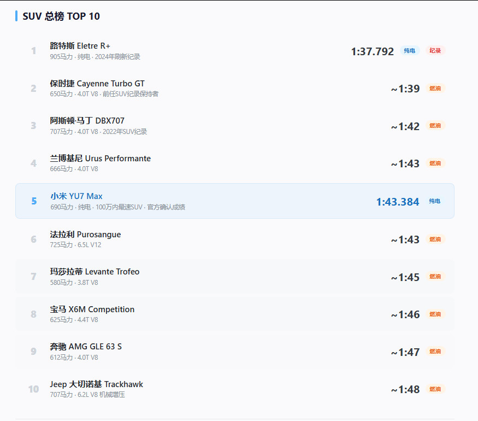Click "707马力 · 4.0T V8 · 2022年SUV纪录" subtitle

pos(98,132)
